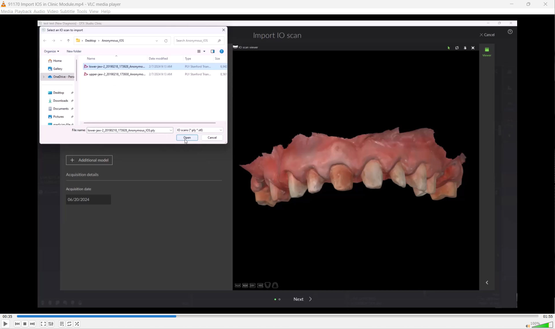Image resolution: width=555 pixels, height=329 pixels.
Task: Refresh the Anonymous_IOS folder listing
Action: click(166, 41)
